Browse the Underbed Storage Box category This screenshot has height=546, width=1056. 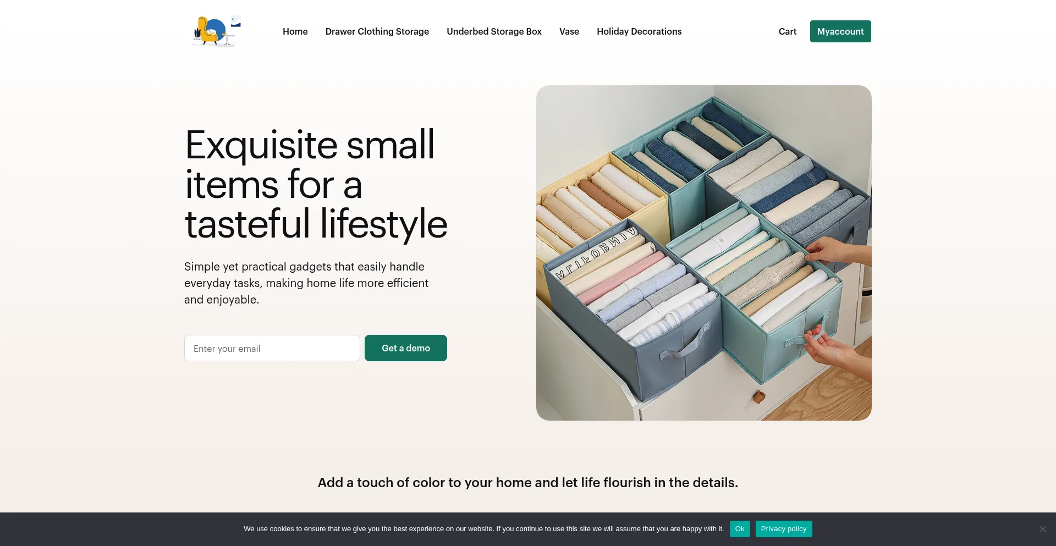pos(494,31)
